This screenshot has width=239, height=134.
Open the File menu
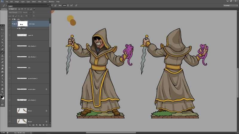[7, 1]
